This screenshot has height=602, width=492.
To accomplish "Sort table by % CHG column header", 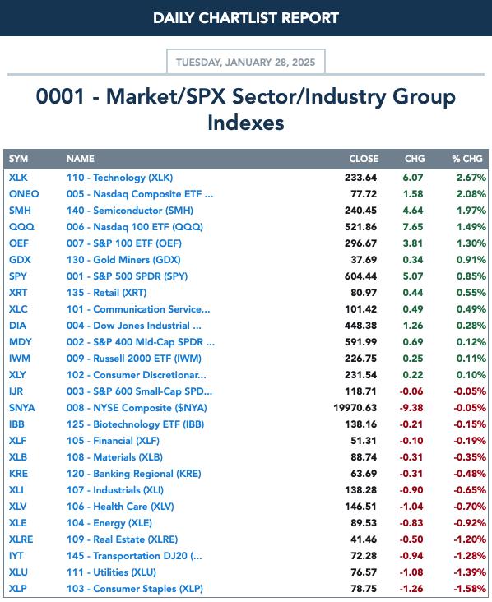I will (467, 159).
